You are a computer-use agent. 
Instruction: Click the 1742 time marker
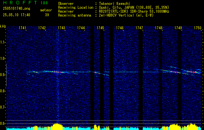pyautogui.click(x=42, y=28)
